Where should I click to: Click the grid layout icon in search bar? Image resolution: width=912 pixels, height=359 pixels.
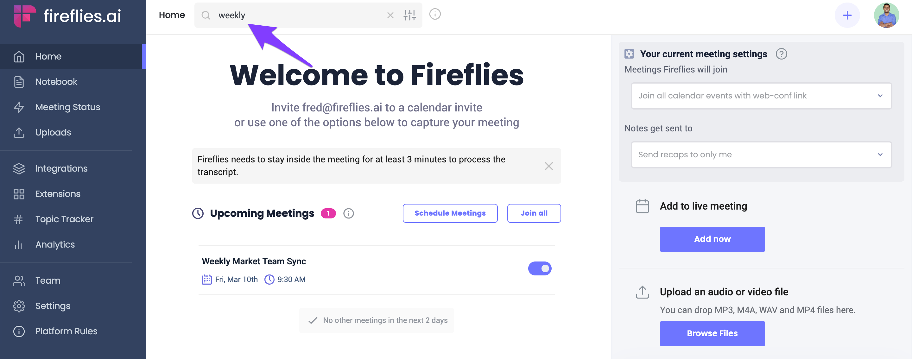click(x=411, y=15)
